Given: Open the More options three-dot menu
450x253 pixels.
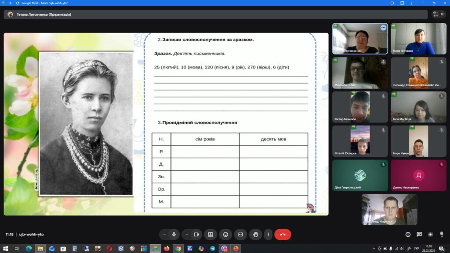Looking at the screenshot, I should pos(268,235).
